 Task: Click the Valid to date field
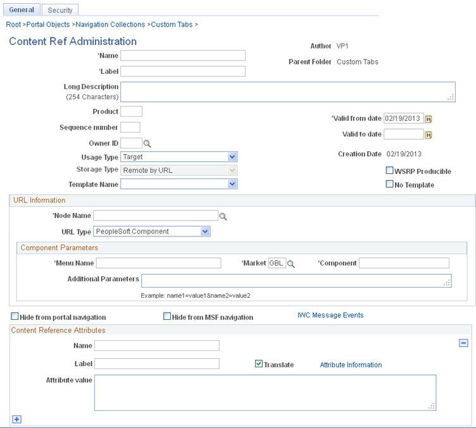(403, 134)
